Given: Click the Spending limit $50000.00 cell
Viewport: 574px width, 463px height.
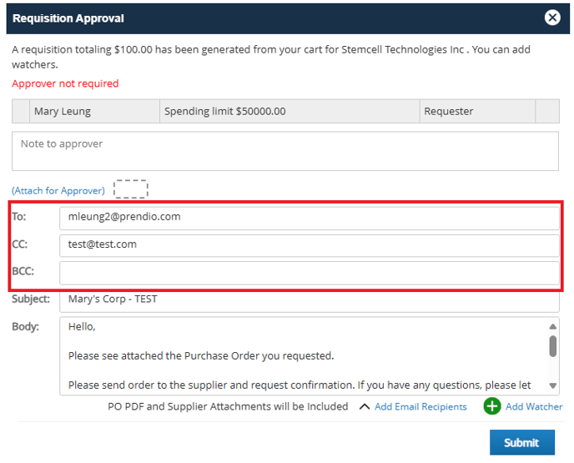Looking at the screenshot, I should pos(290,111).
